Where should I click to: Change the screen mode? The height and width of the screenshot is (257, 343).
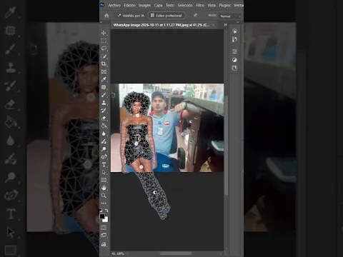(x=104, y=236)
